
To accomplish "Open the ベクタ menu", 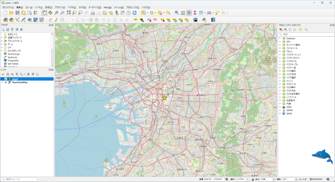I will click(x=72, y=7).
